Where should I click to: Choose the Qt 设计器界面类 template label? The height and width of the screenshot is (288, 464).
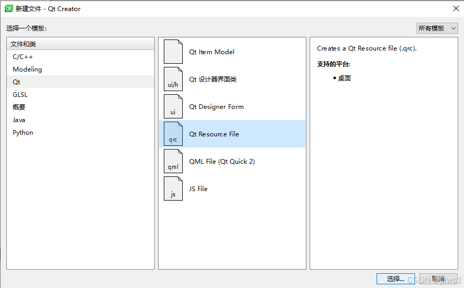pyautogui.click(x=213, y=80)
